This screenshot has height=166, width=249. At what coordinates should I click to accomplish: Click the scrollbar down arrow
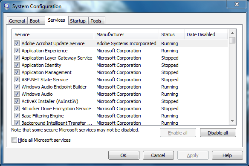[x=232, y=121]
